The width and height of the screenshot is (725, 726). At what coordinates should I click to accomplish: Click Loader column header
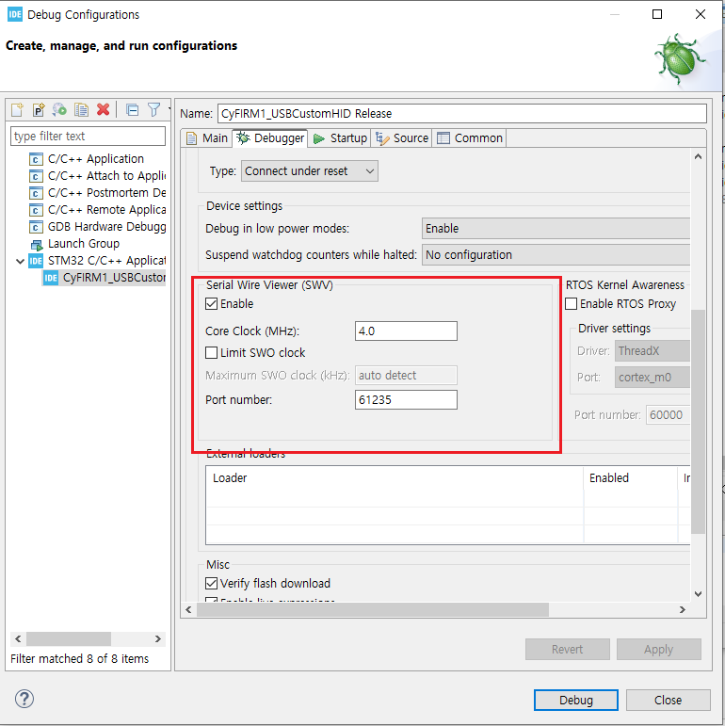point(395,478)
